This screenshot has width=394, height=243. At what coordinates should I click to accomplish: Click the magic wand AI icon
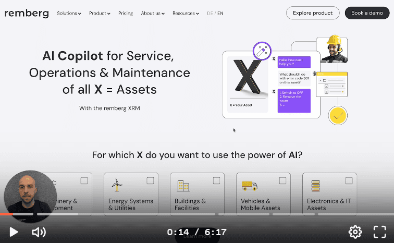click(x=262, y=51)
